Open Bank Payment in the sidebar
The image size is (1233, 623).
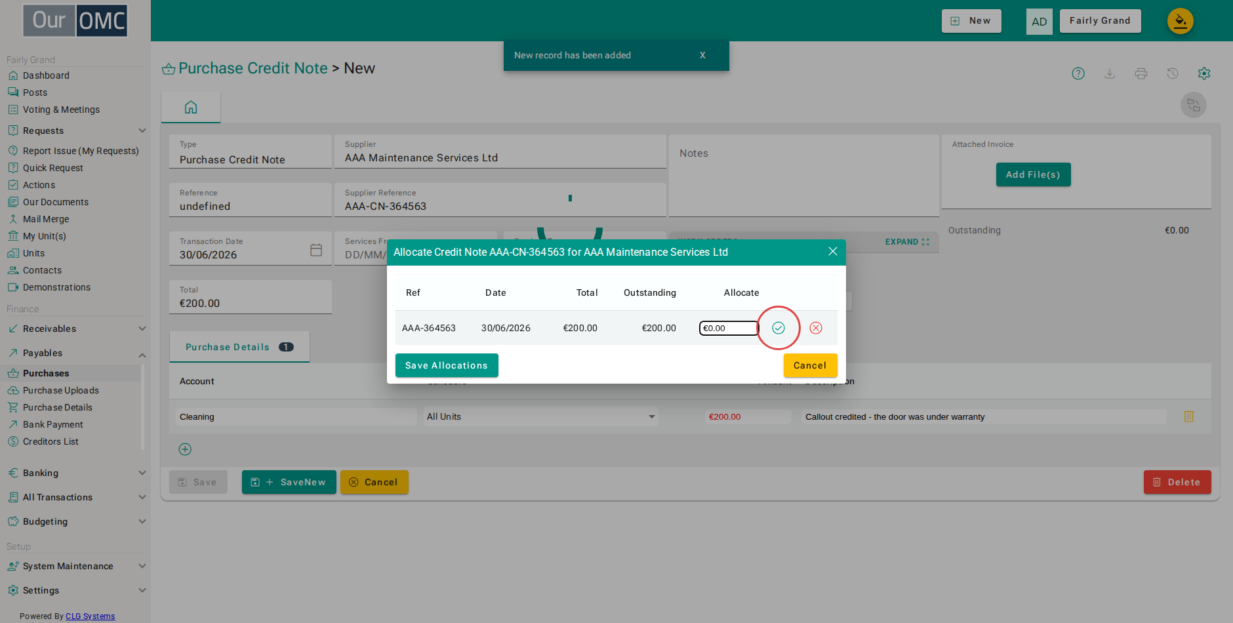pyautogui.click(x=52, y=424)
